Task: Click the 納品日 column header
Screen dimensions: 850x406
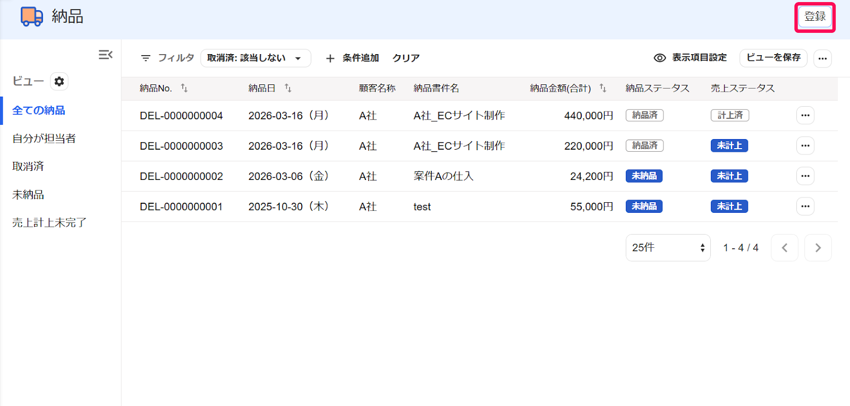Action: coord(262,88)
